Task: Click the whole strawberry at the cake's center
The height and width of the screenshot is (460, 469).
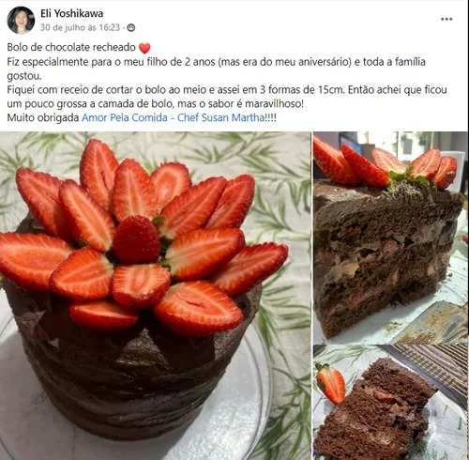Action: pos(136,239)
